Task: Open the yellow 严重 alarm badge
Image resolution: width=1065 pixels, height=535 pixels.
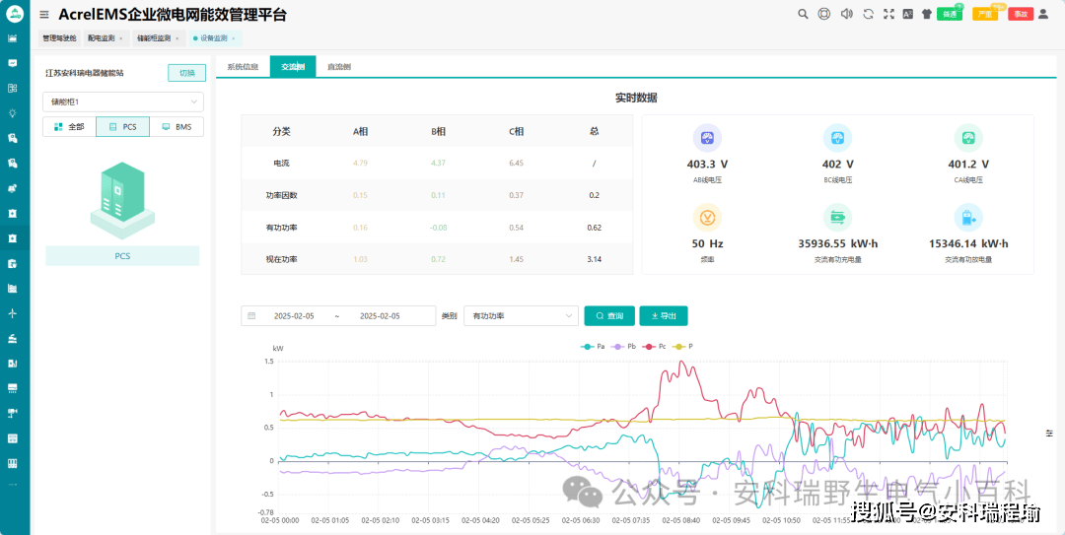Action: click(985, 14)
